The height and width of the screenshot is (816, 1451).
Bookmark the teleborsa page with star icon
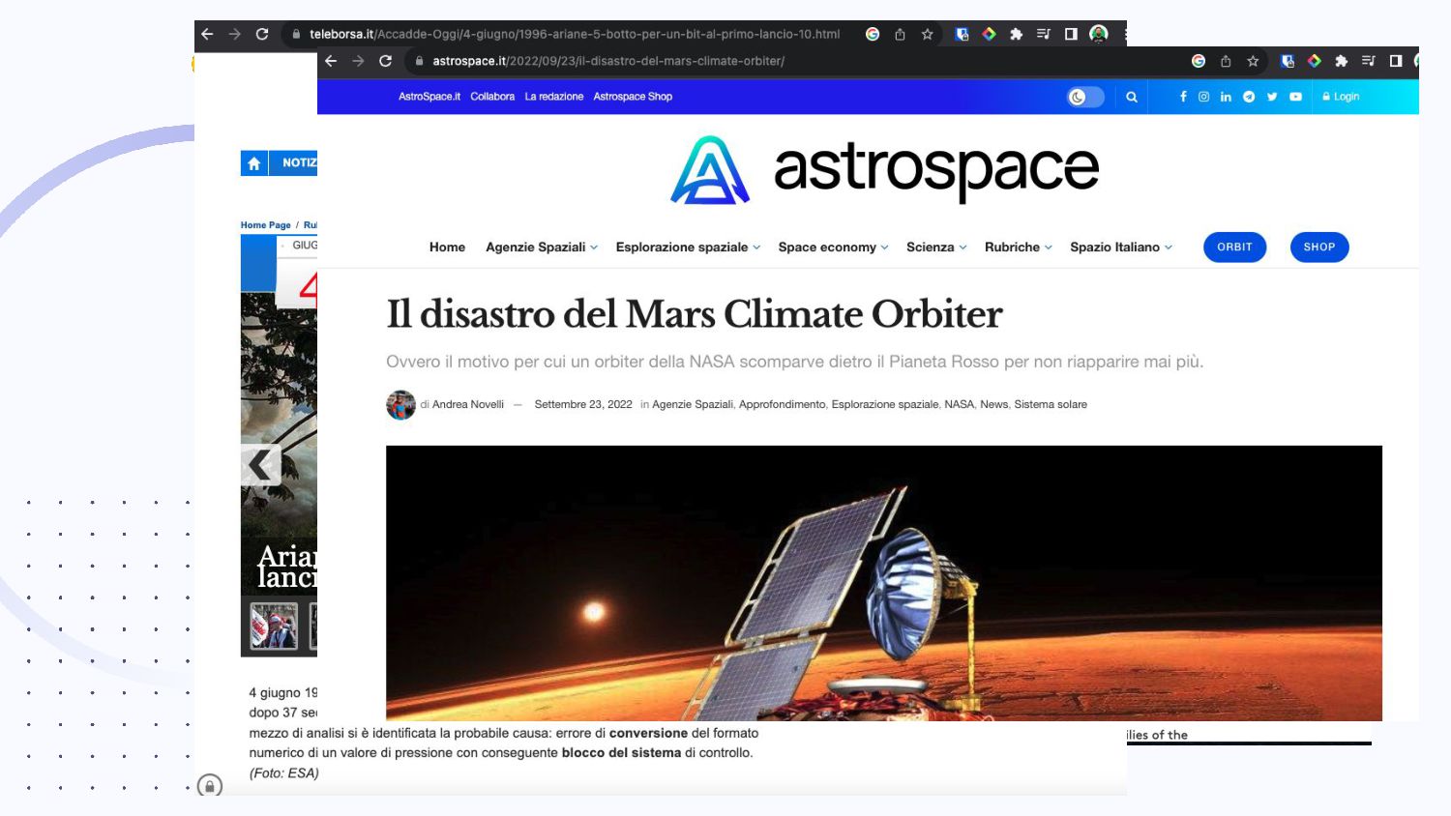[927, 34]
